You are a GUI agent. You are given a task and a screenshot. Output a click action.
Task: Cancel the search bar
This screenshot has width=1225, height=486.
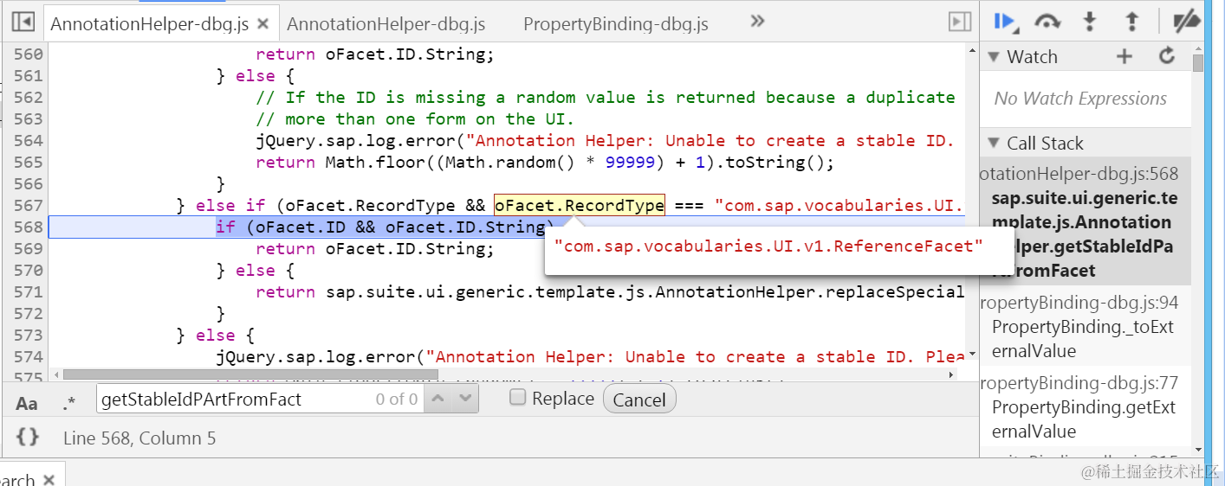[x=639, y=400]
